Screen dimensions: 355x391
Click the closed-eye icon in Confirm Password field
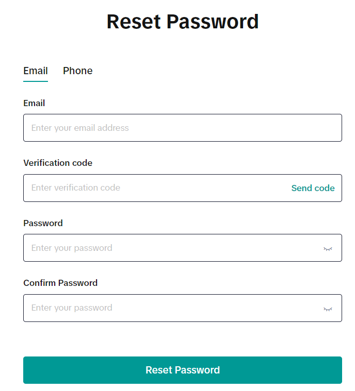(x=328, y=309)
